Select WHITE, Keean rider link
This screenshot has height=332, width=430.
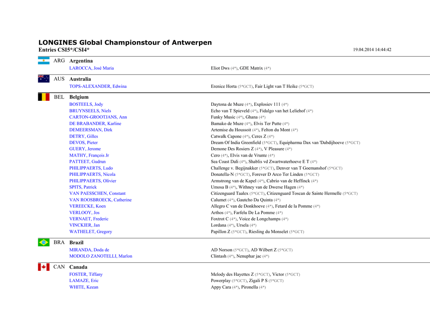click(84, 288)
